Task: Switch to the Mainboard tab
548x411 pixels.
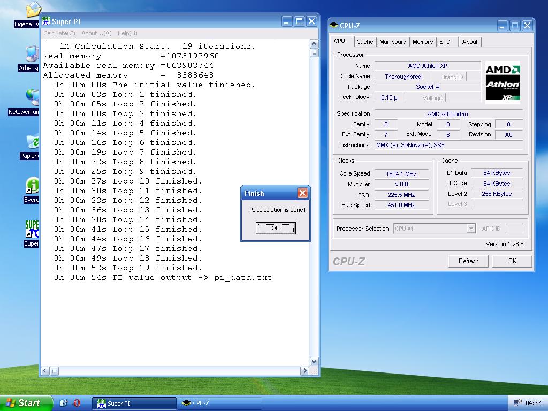Action: pos(393,42)
